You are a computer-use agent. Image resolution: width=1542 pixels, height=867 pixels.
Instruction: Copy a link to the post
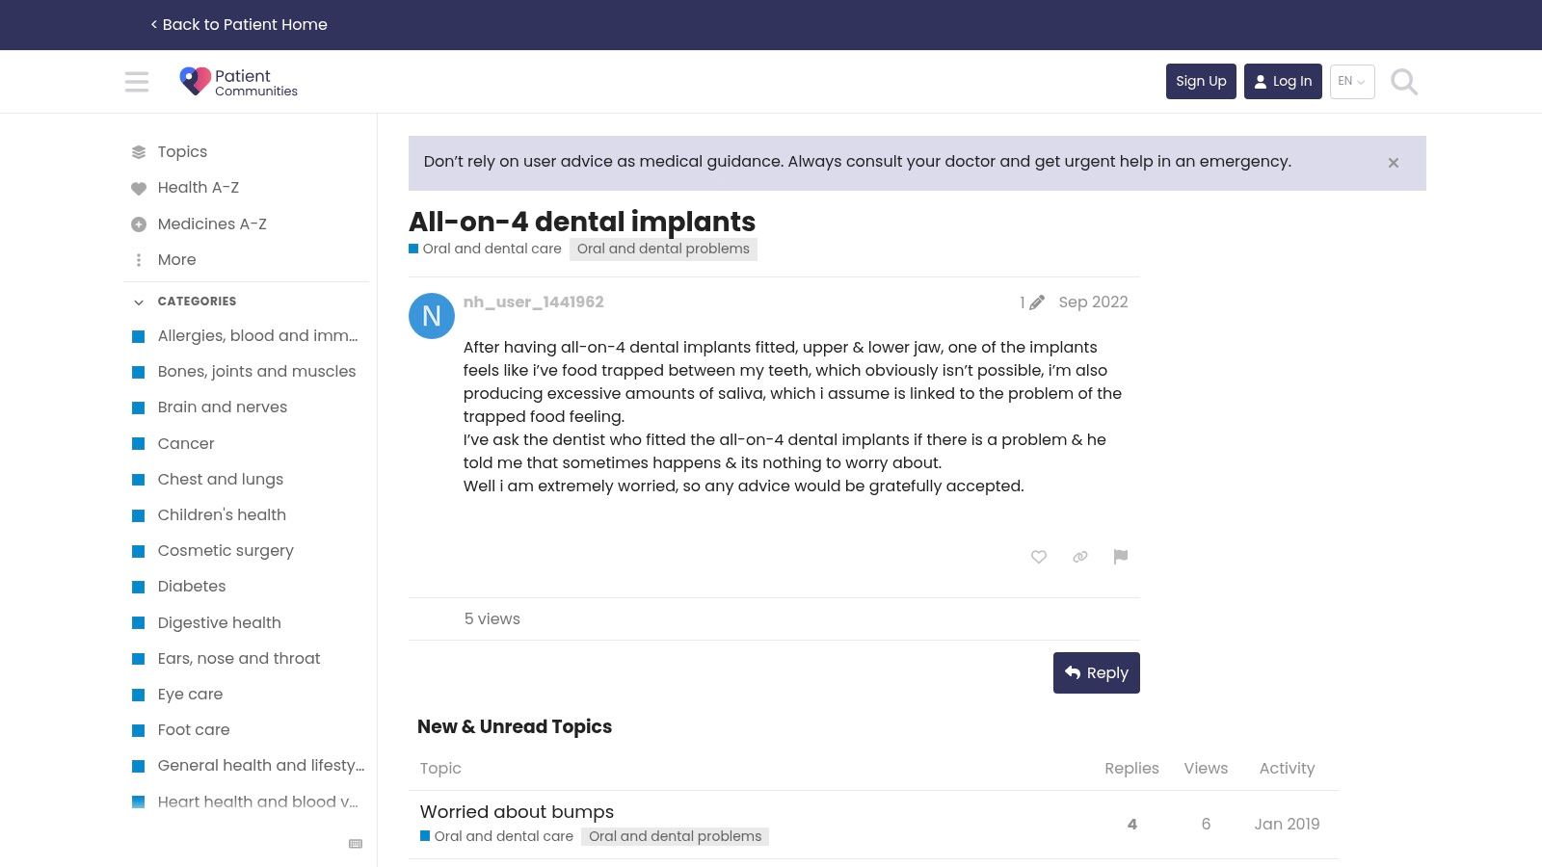(x=1079, y=557)
